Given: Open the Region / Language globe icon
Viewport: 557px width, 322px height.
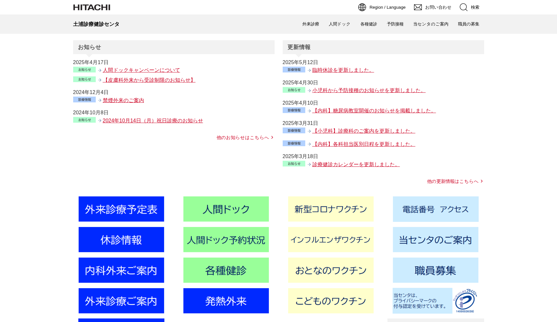Looking at the screenshot, I should 362,7.
